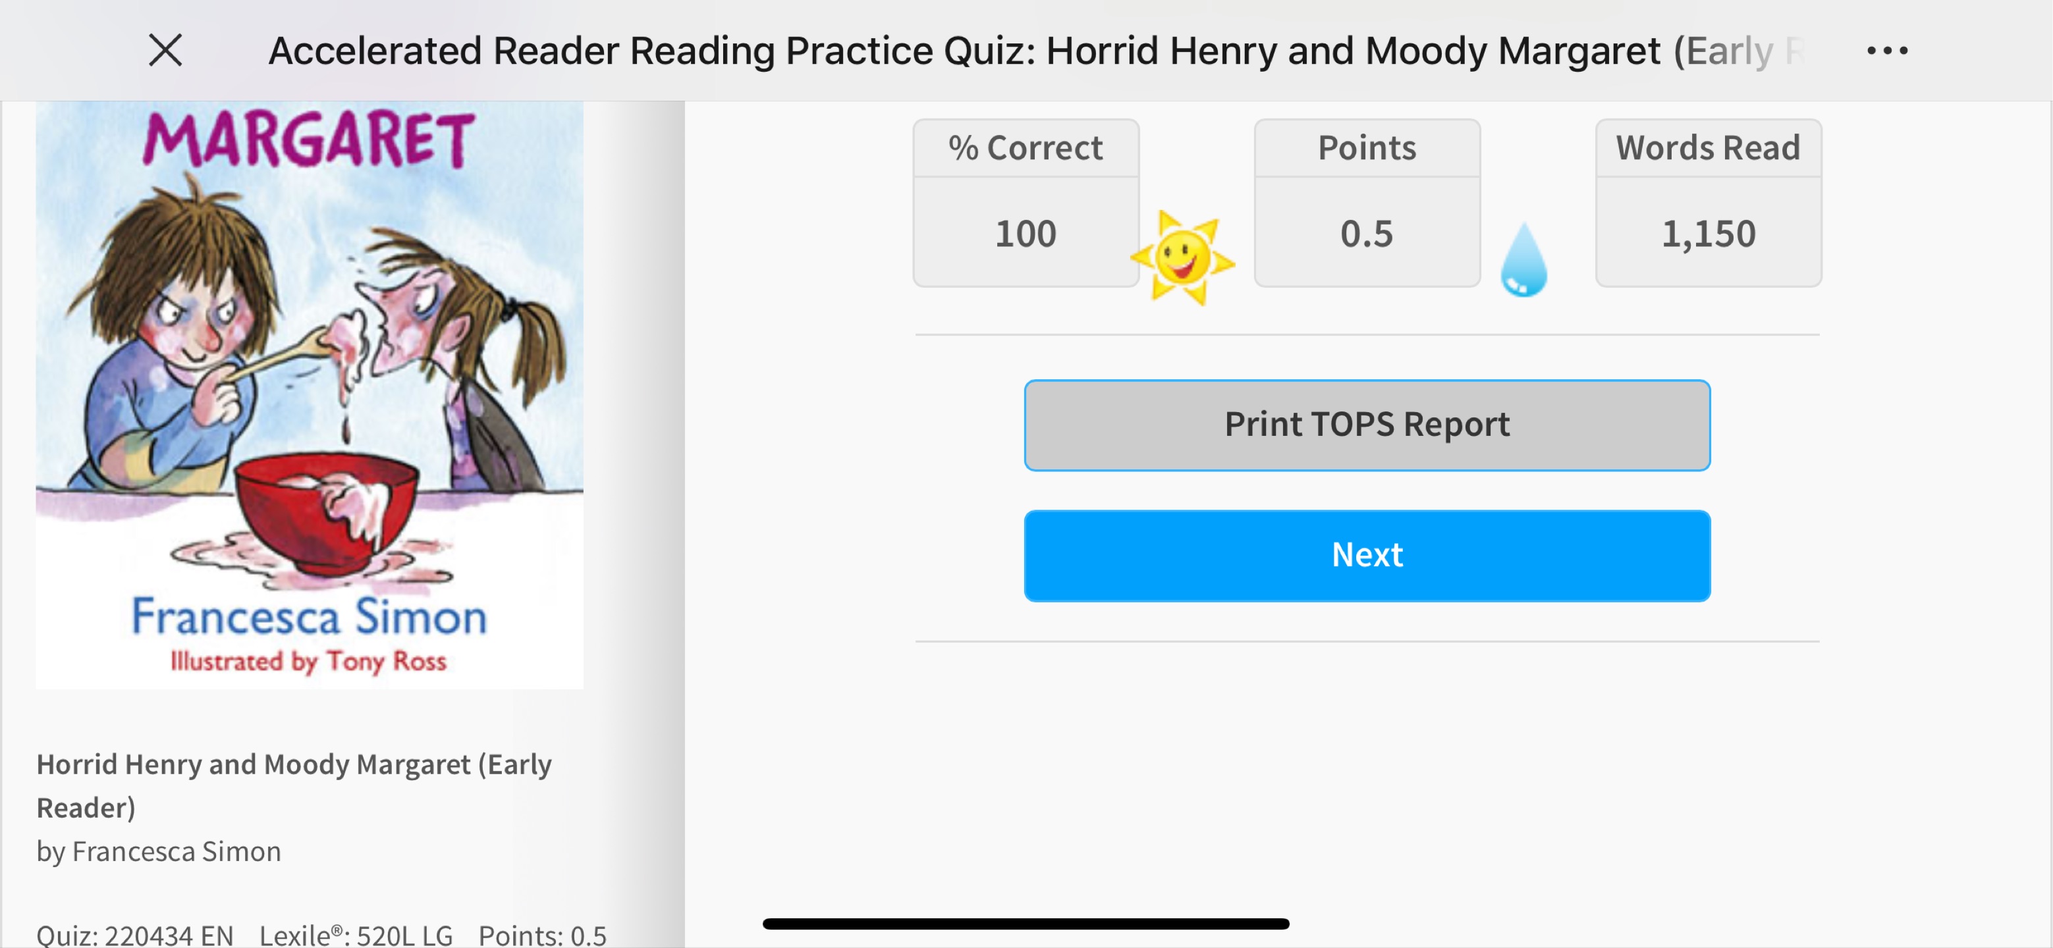
Task: Click the Print TOPS Report button
Action: (x=1367, y=425)
